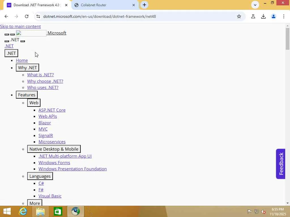The width and height of the screenshot is (290, 217).
Task: Close the Download .NET Framework tab
Action: tap(66, 5)
